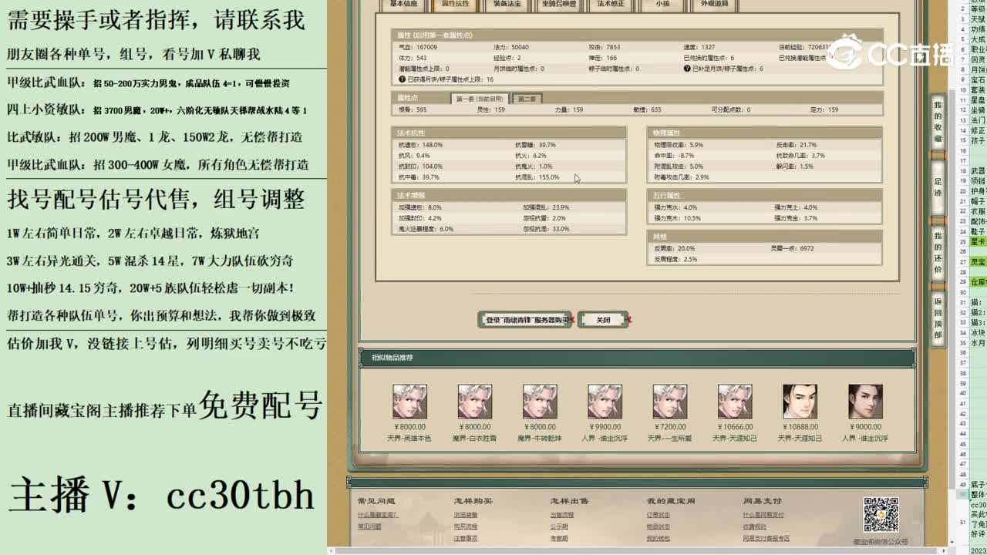Click the 攻击: 7853 attribute value
Image resolution: width=987 pixels, height=555 pixels.
point(605,47)
